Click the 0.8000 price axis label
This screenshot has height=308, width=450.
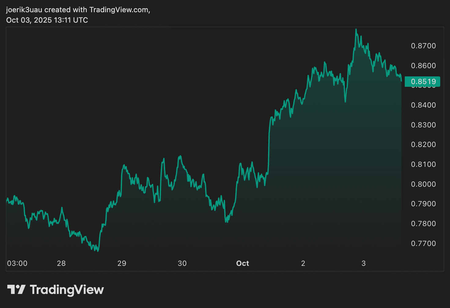tap(423, 184)
